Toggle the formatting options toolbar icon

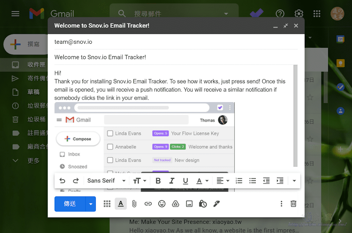(x=121, y=204)
